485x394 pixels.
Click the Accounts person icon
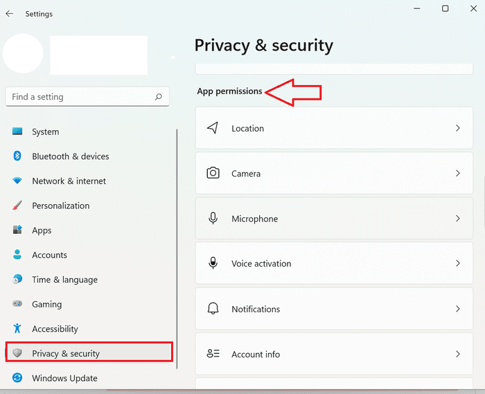17,254
